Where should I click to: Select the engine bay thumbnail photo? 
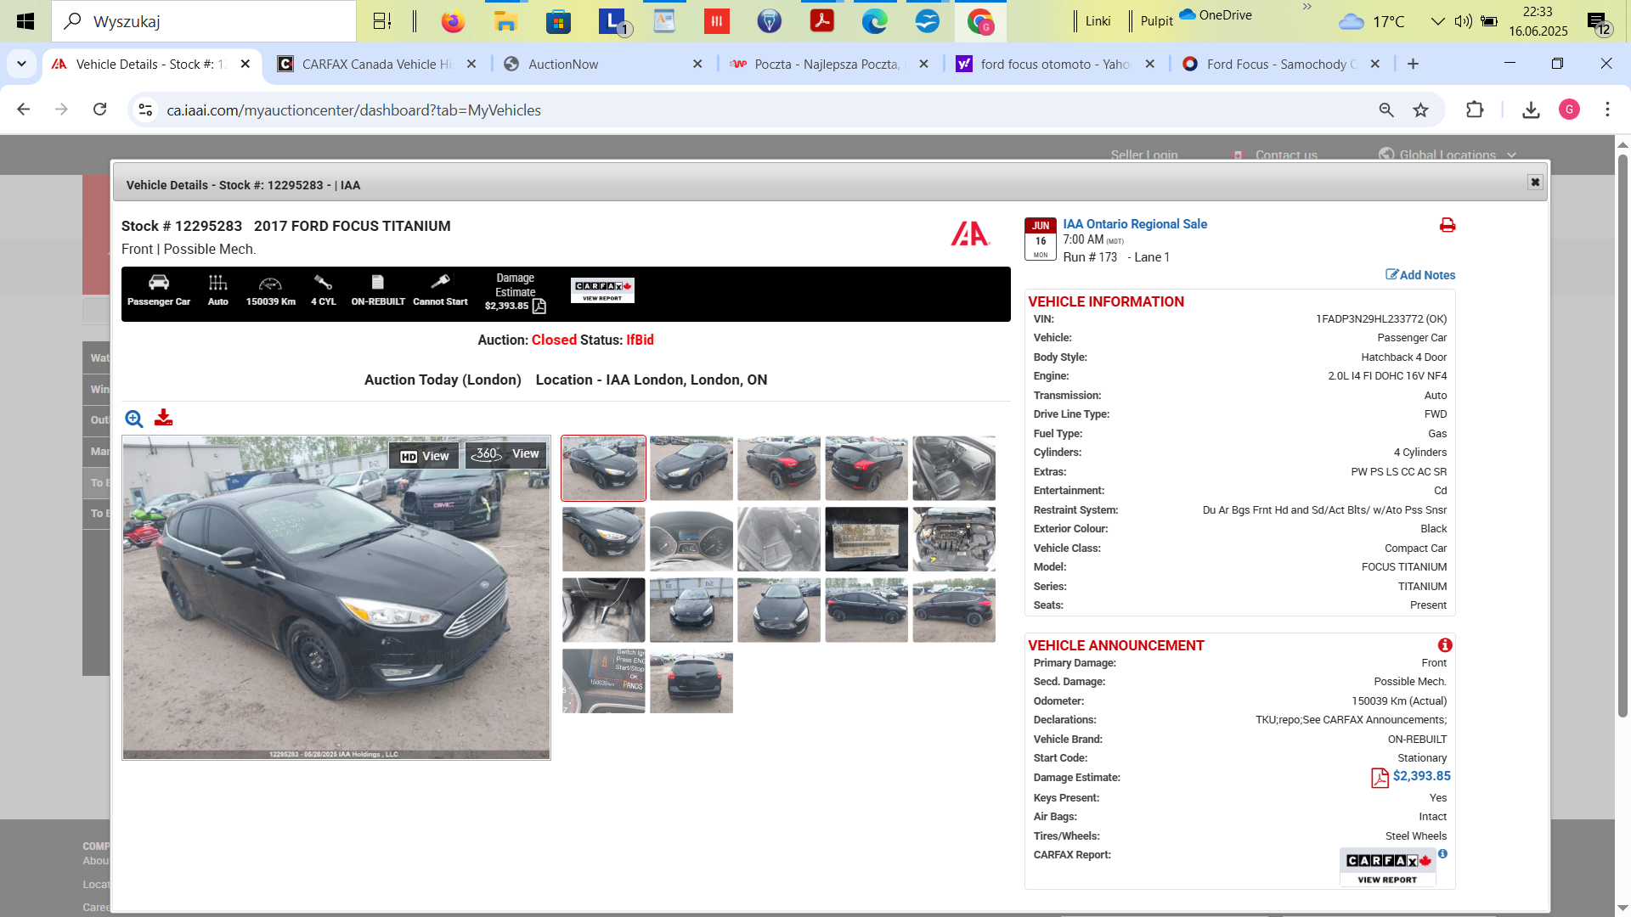[x=954, y=539]
